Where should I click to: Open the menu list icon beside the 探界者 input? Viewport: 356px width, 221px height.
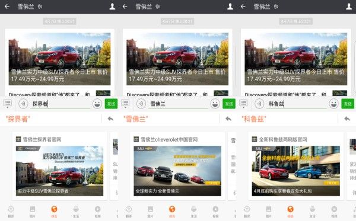pos(8,104)
